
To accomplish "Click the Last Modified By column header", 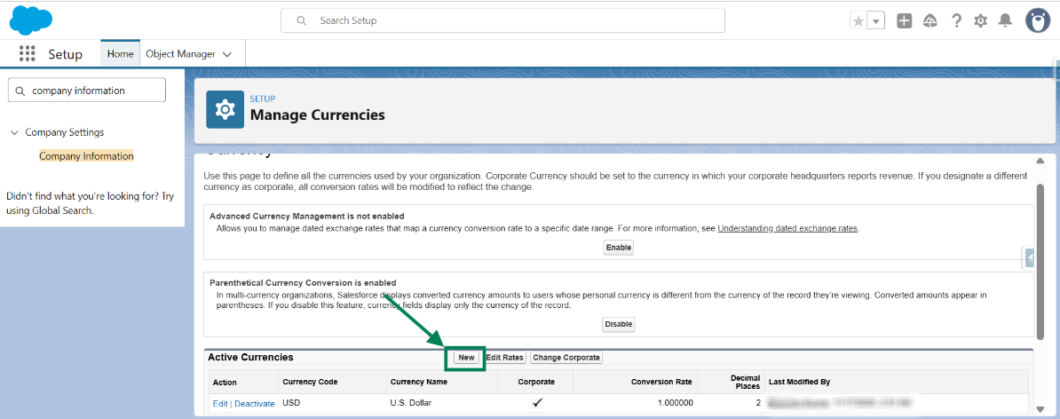I will coord(799,382).
